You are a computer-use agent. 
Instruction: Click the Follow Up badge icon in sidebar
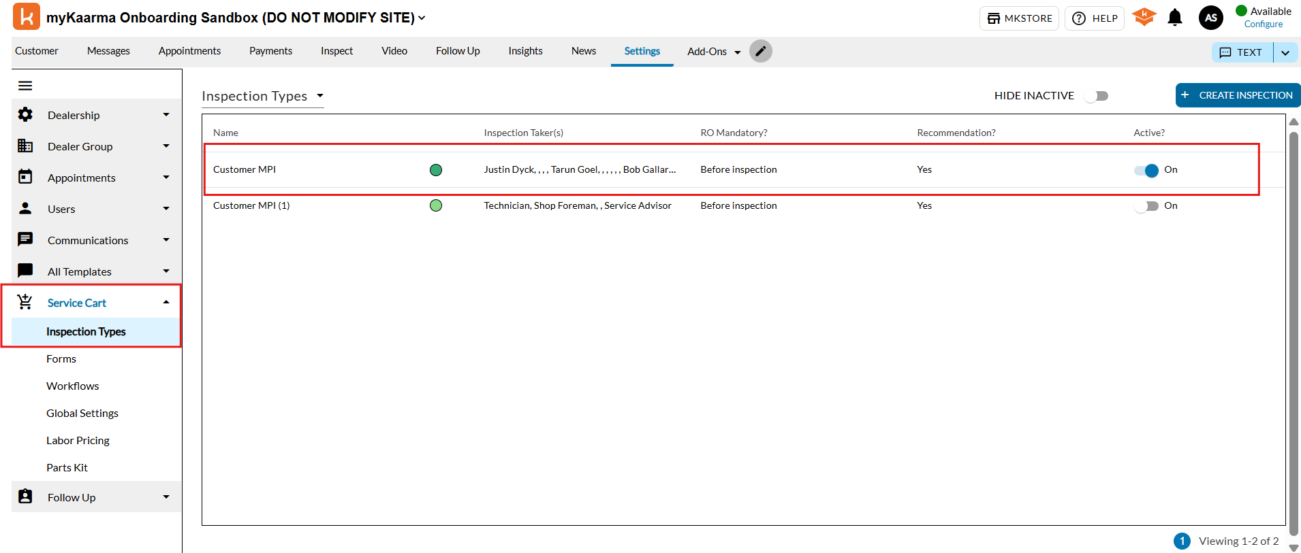25,497
